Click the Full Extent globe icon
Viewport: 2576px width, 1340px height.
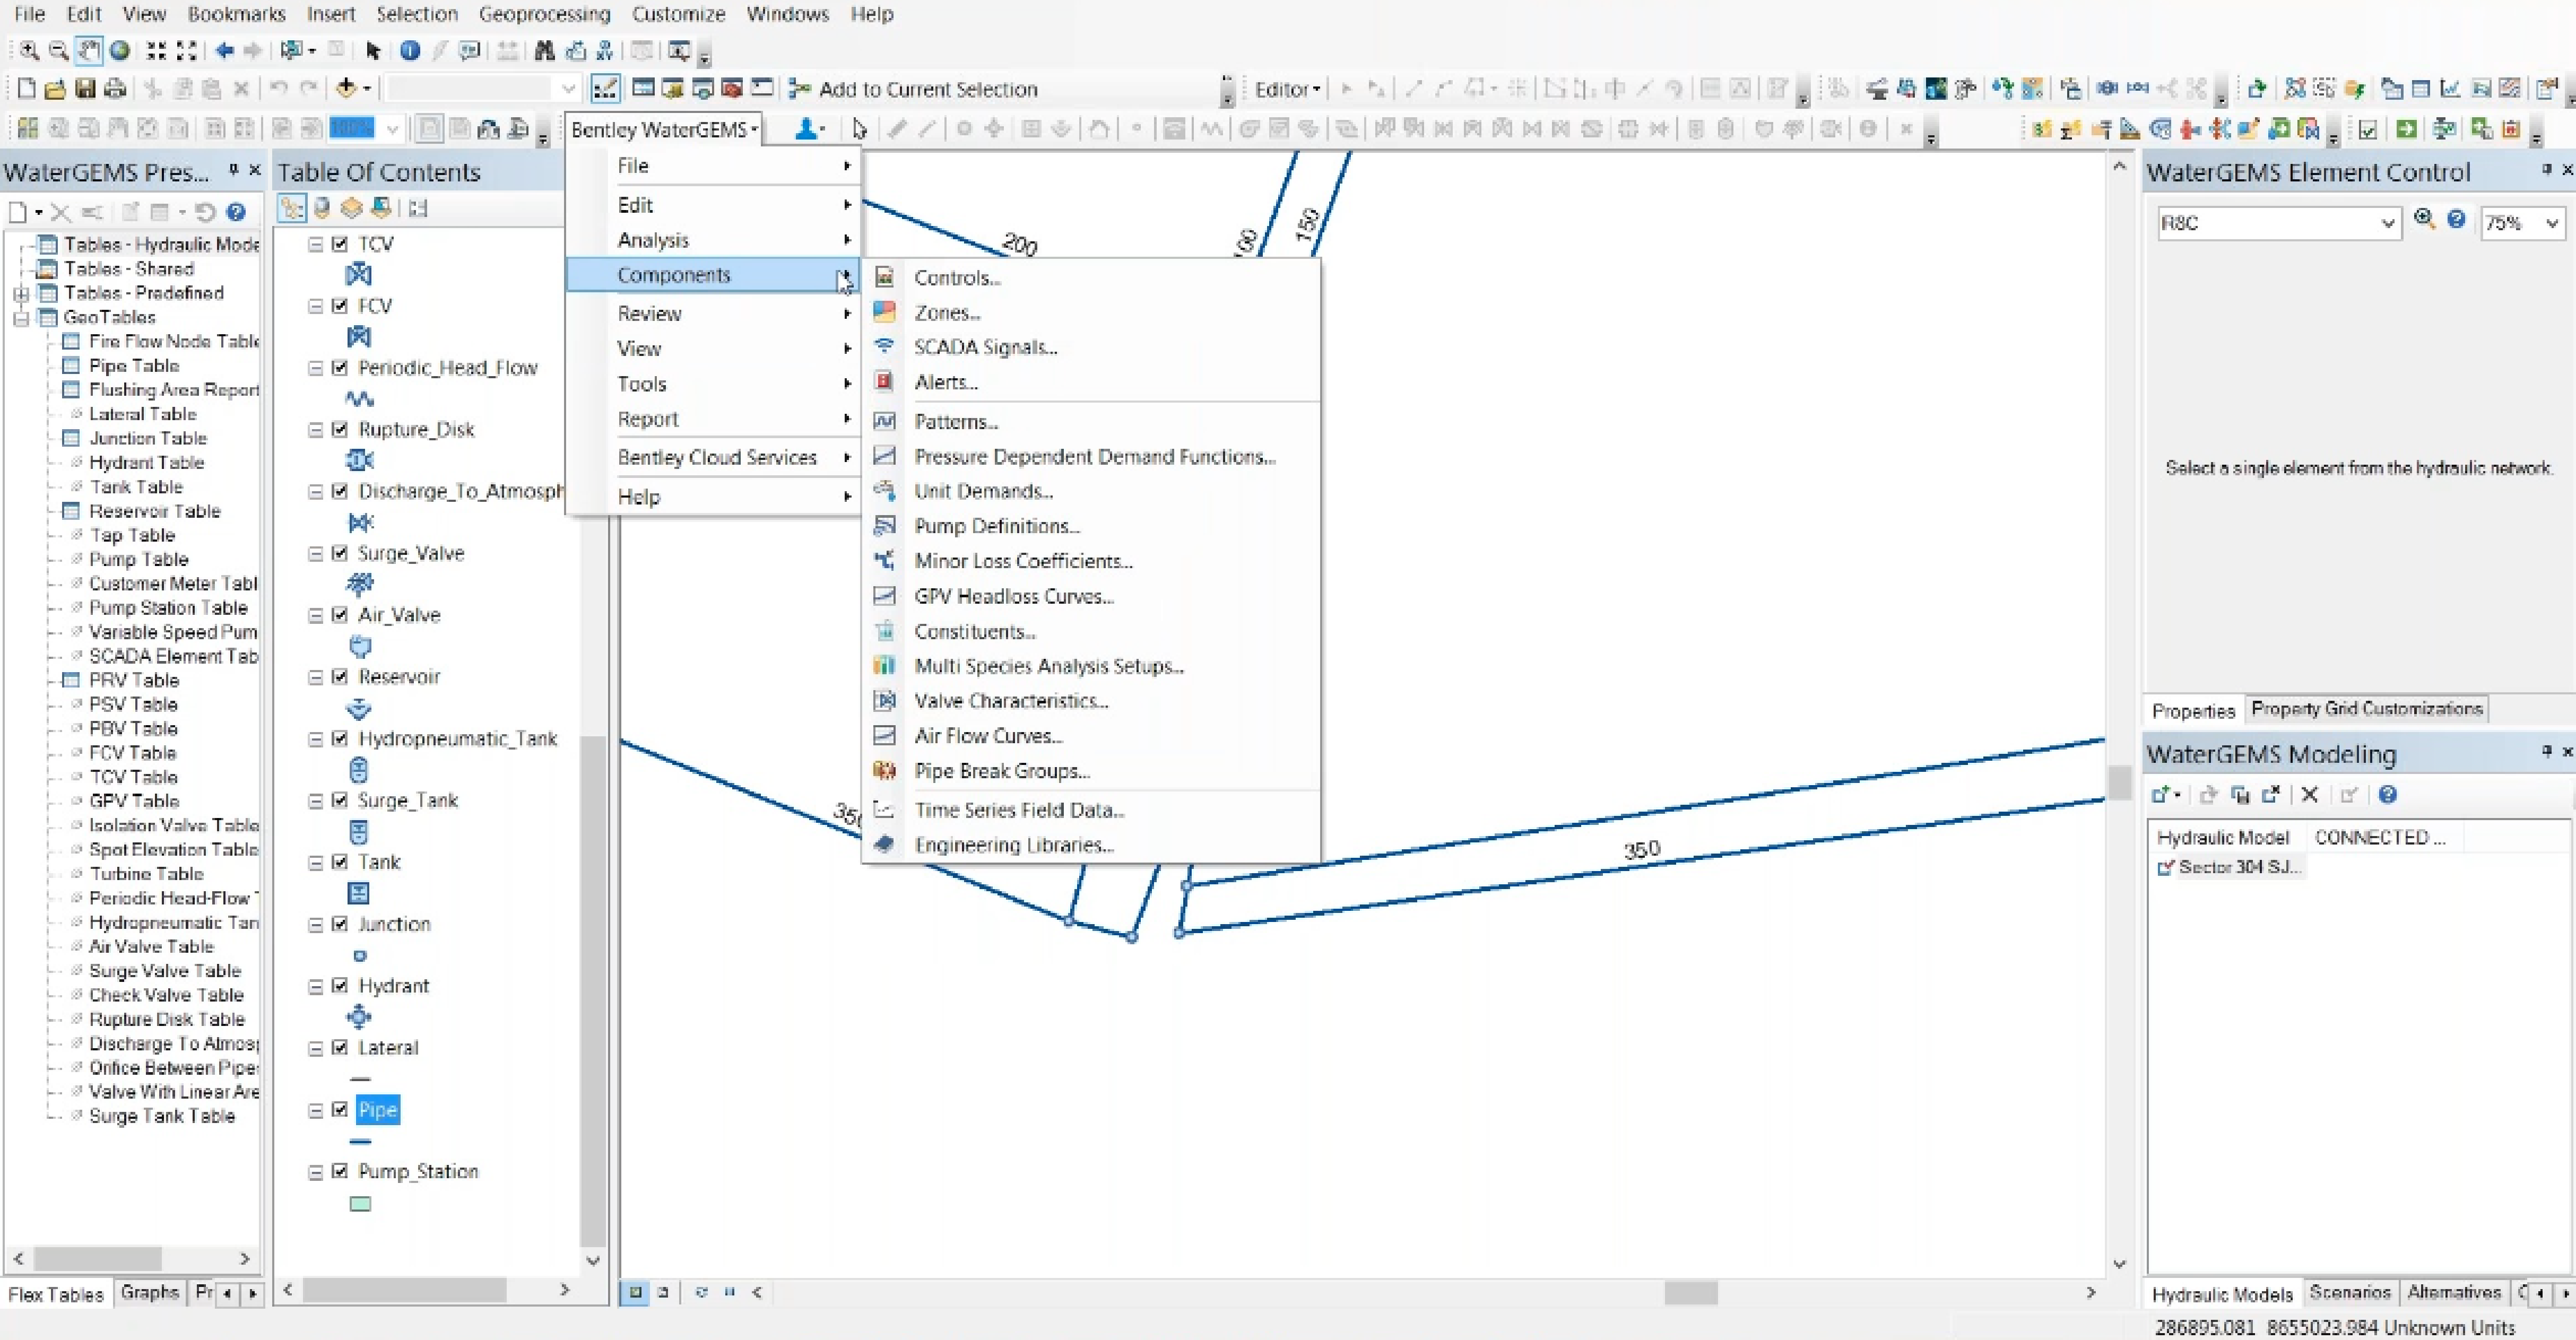[x=120, y=50]
